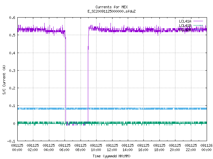
Task: Click the 091126 date tick label
Action: point(206,145)
